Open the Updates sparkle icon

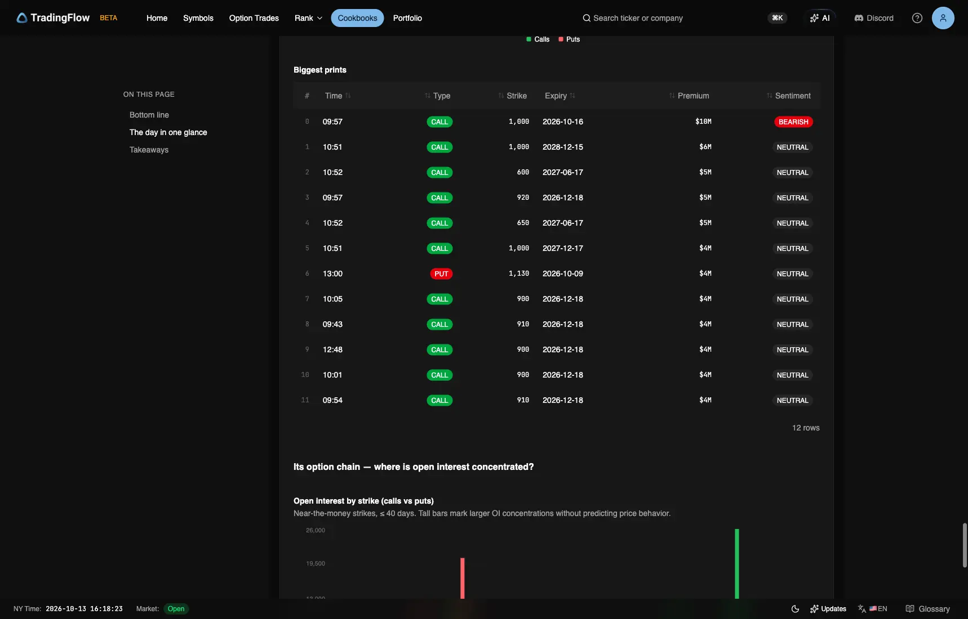point(814,609)
